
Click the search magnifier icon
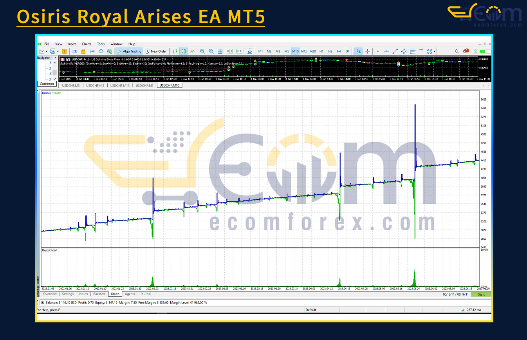[457, 51]
